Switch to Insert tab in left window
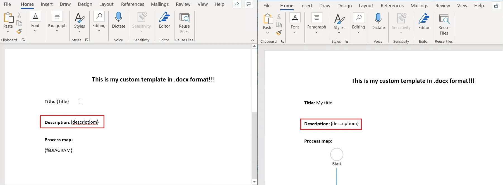Screen dimensions: 503x185 47,4
